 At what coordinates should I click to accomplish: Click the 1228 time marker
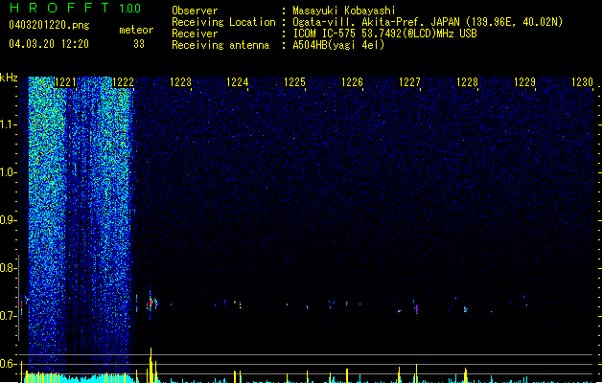pos(467,82)
